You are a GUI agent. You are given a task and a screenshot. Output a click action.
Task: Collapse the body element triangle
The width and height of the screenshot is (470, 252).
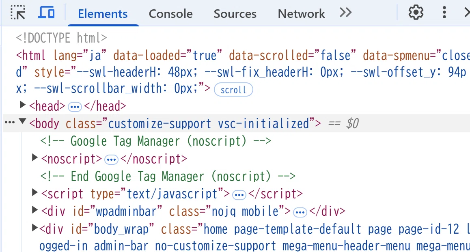pyautogui.click(x=22, y=121)
